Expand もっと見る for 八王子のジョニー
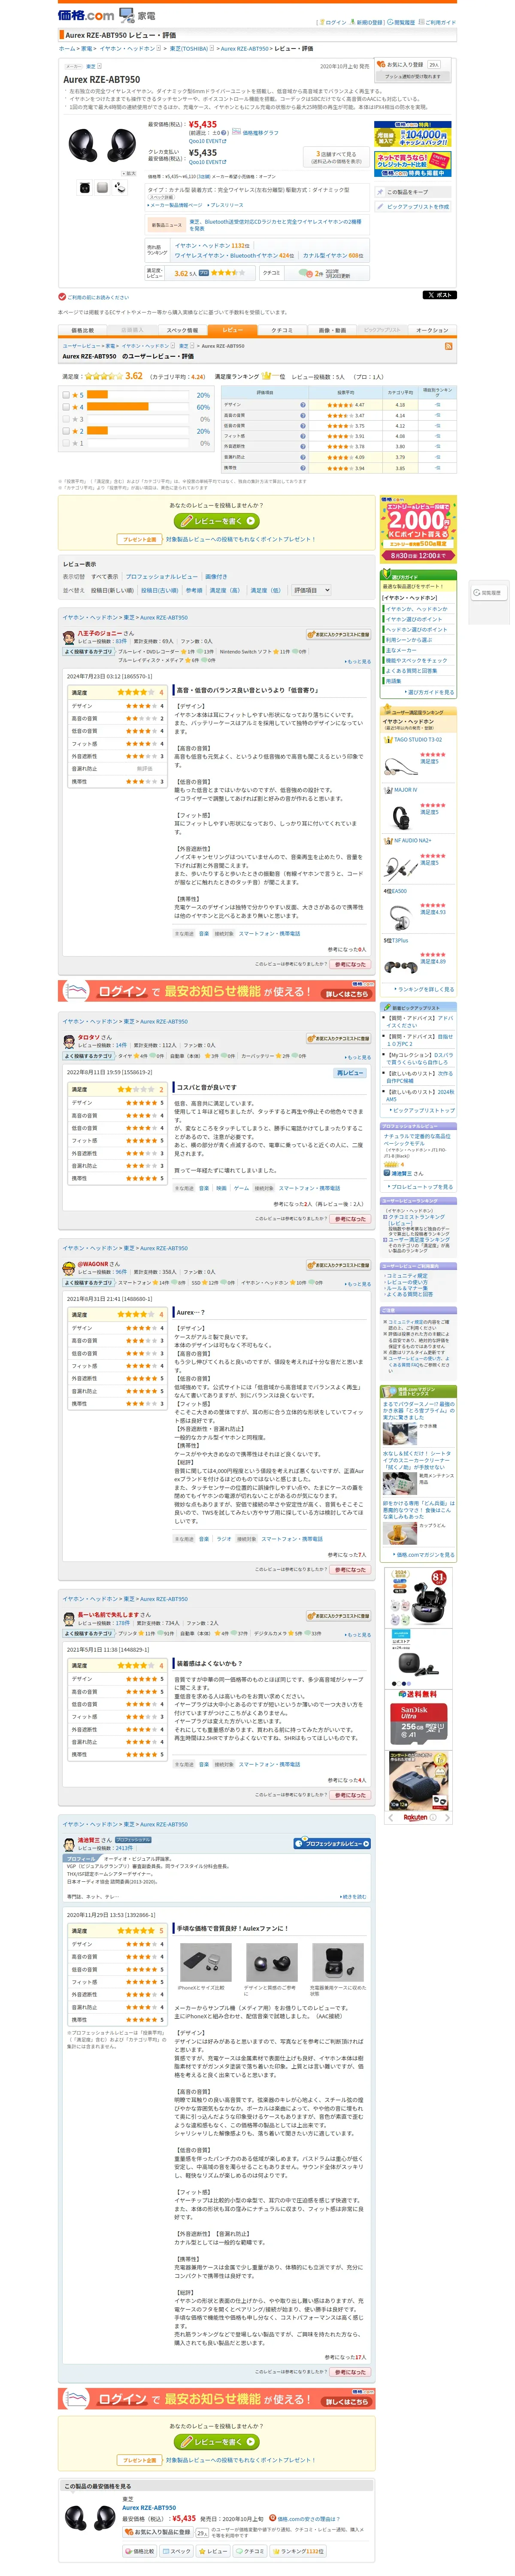The width and height of the screenshot is (515, 2576). [358, 661]
